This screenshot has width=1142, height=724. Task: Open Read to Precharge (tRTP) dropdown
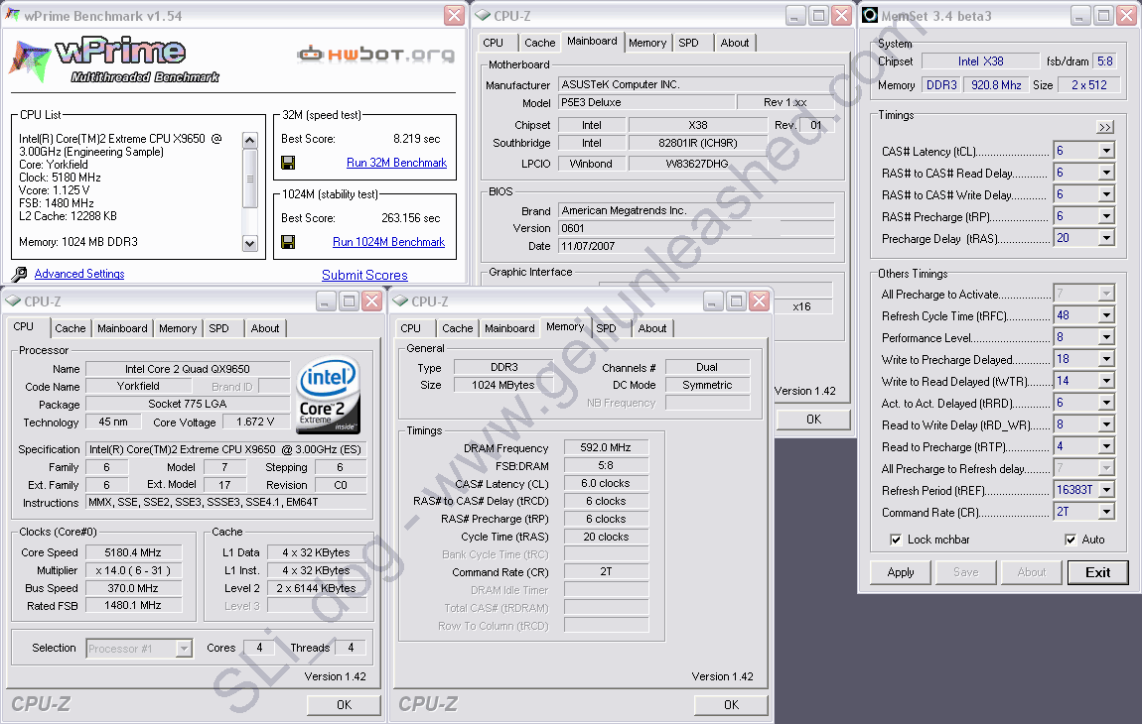[x=1106, y=446]
